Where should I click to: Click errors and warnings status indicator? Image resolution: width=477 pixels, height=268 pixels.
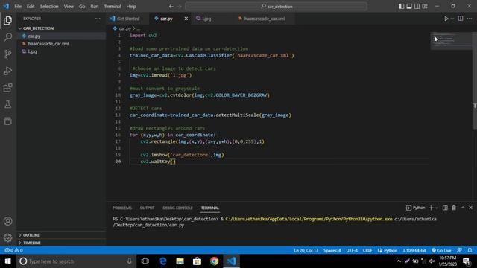tap(13, 250)
